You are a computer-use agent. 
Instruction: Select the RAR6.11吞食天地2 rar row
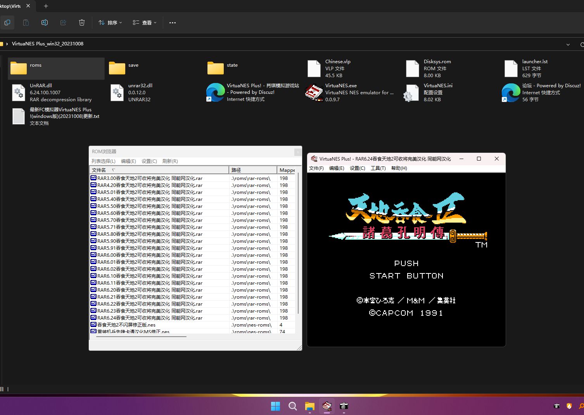[x=192, y=283]
